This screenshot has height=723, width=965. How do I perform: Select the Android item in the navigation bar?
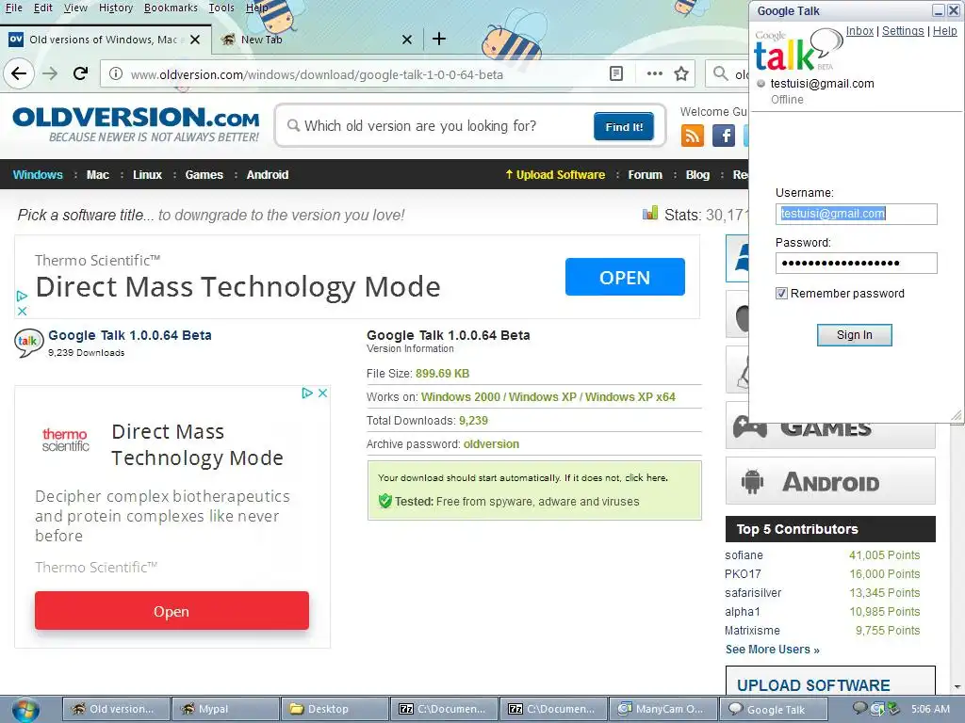(267, 174)
